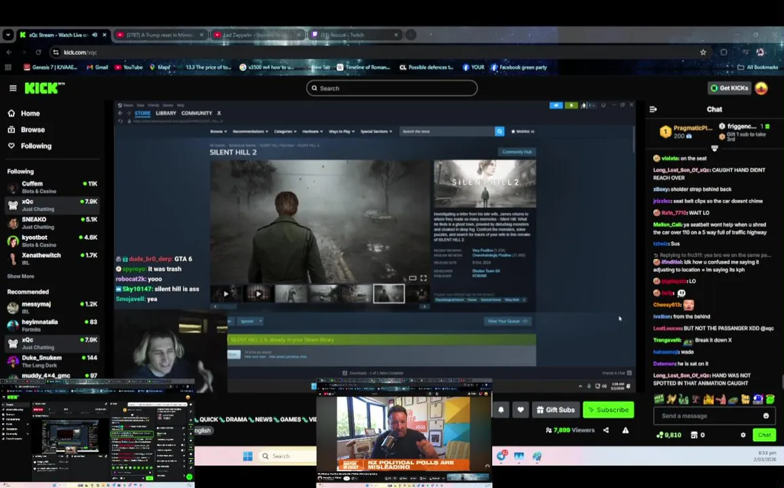Open Steam Ways to Play dropdown
This screenshot has height=488, width=784.
coord(342,131)
